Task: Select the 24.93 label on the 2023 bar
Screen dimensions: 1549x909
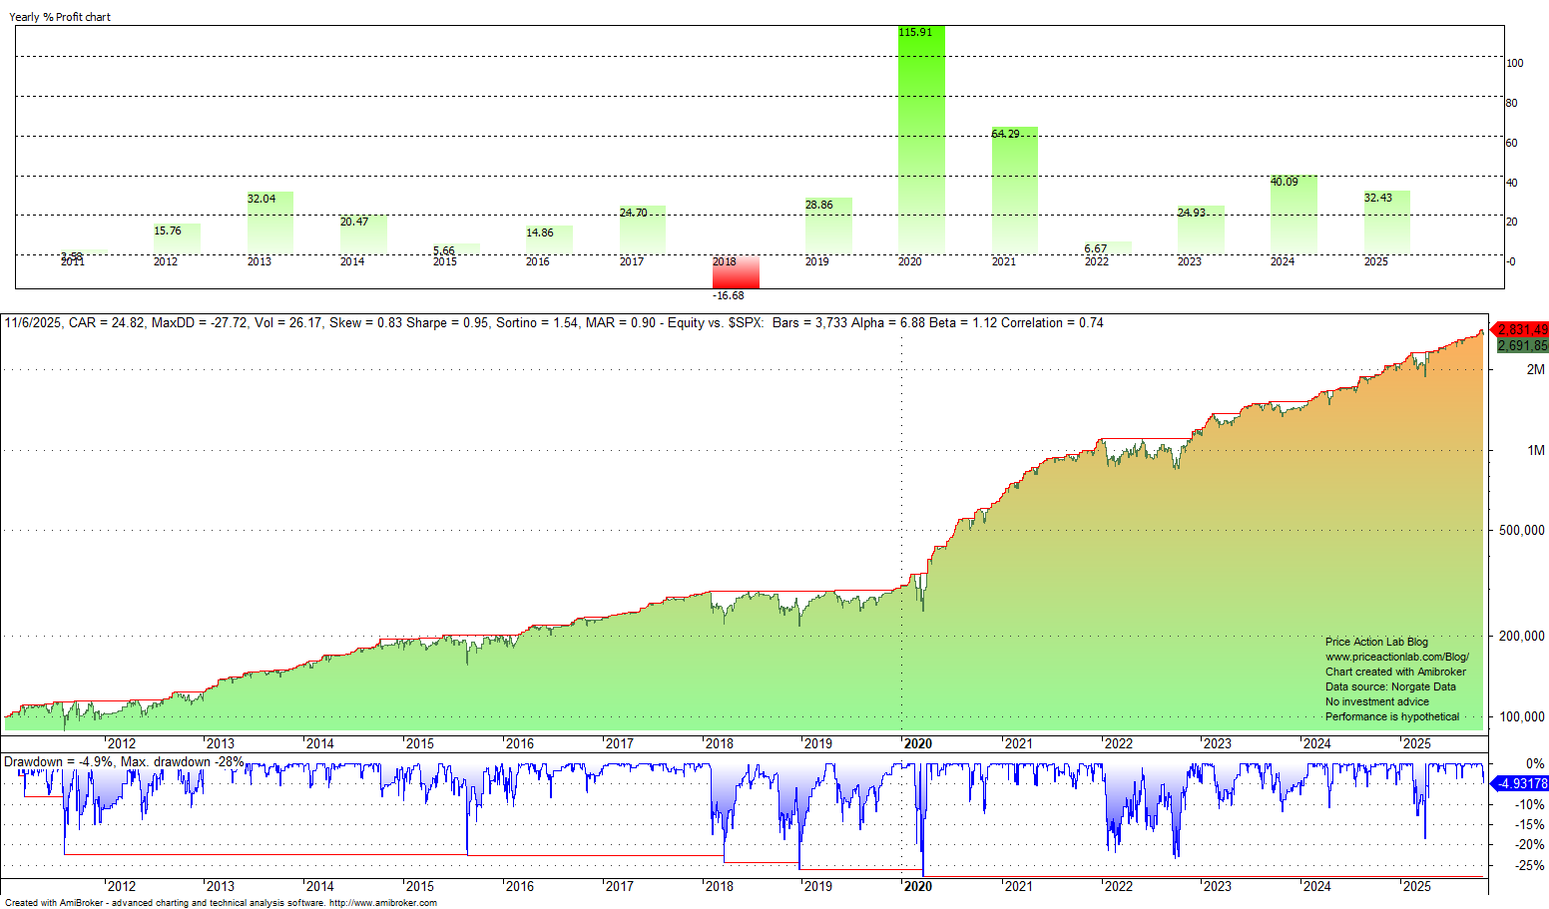Action: click(1192, 213)
